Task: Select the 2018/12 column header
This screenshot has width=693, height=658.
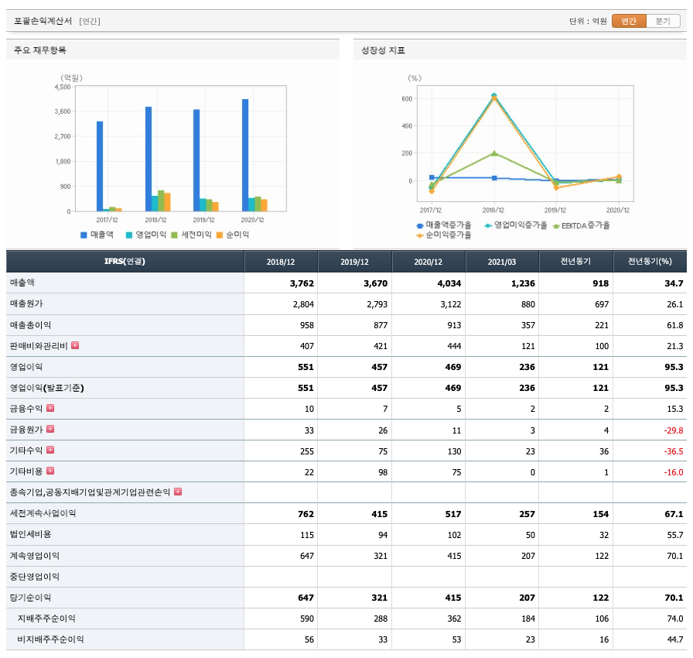Action: coord(281,262)
